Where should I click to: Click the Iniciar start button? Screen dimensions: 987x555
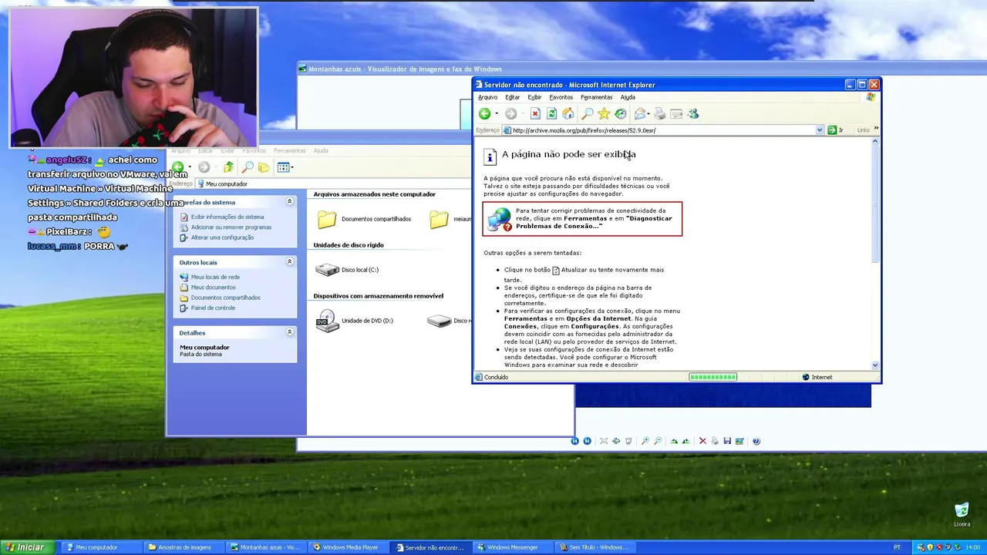click(28, 547)
